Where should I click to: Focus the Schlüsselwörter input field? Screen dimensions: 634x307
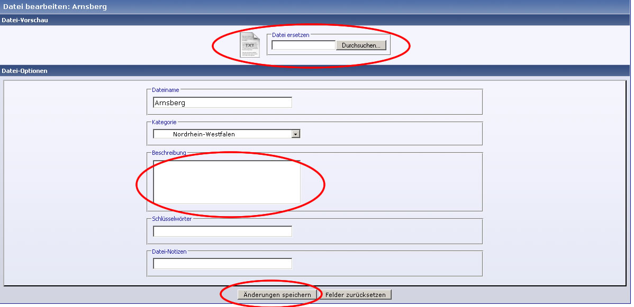[x=222, y=231]
